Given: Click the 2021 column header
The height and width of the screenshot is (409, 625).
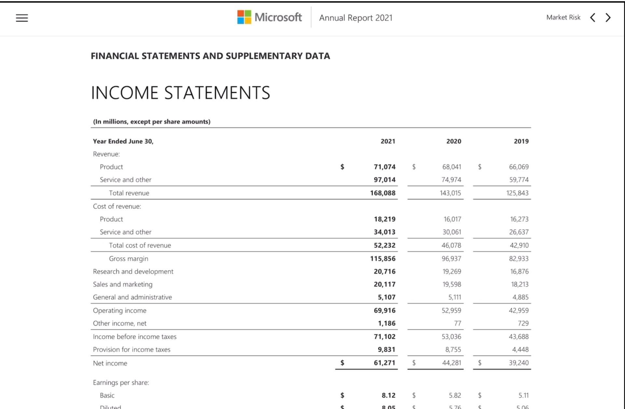Looking at the screenshot, I should click(388, 141).
